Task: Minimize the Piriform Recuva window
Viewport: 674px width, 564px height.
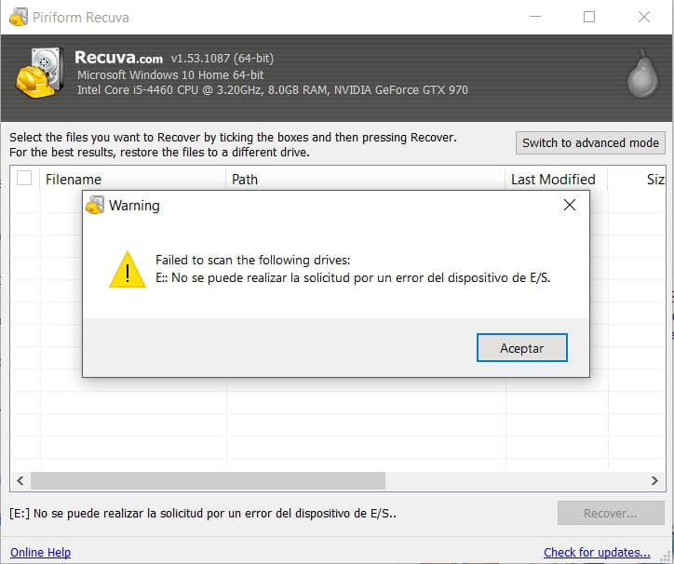Action: click(x=534, y=17)
